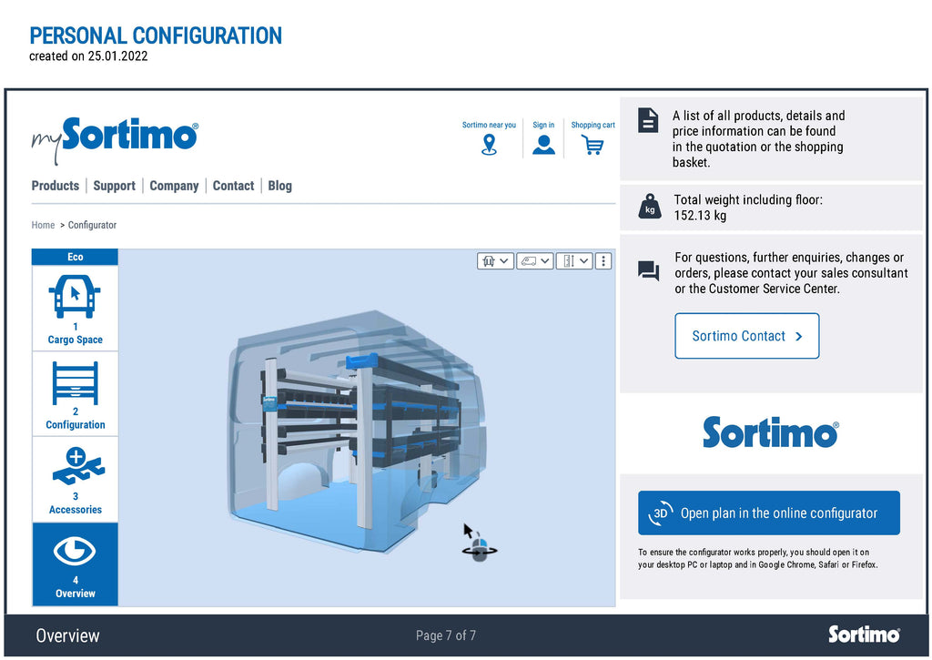Select step 1 Cargo Space
932x660 pixels.
pyautogui.click(x=75, y=308)
